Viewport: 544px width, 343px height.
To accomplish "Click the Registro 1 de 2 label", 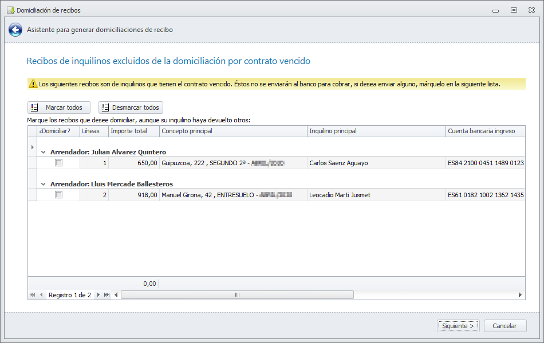I will 70,295.
